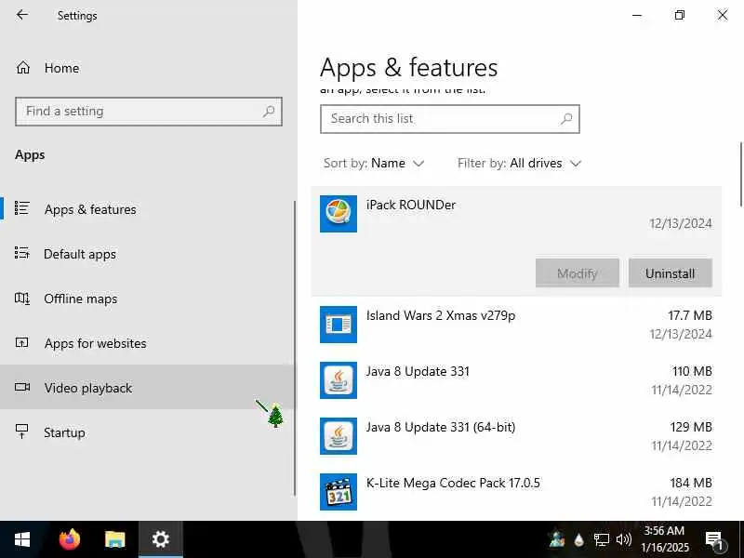This screenshot has height=558, width=744.
Task: Click the Apps & features list icon
Action: [21, 208]
